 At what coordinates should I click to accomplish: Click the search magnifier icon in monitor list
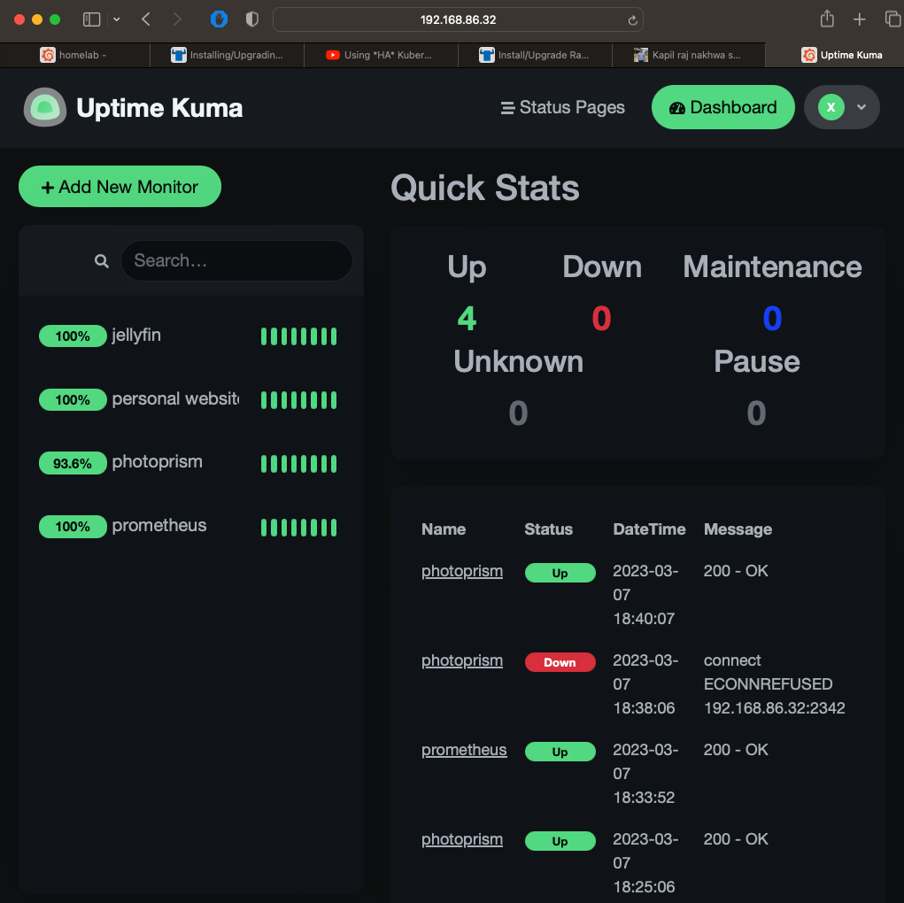(x=102, y=261)
